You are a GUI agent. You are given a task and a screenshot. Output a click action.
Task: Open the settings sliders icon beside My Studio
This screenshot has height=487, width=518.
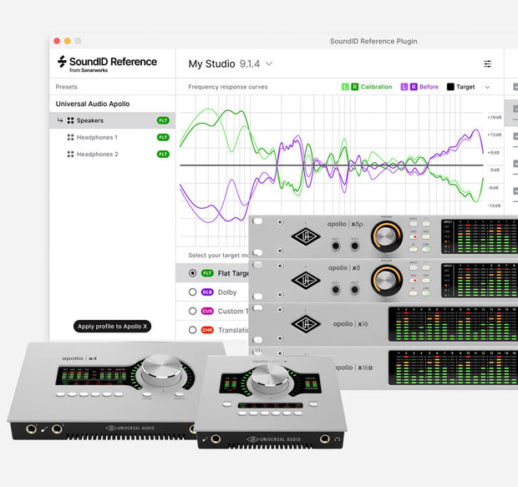point(487,63)
